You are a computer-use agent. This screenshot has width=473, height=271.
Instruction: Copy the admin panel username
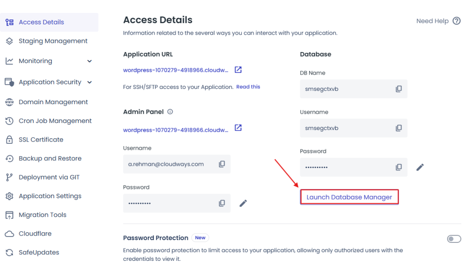click(222, 164)
